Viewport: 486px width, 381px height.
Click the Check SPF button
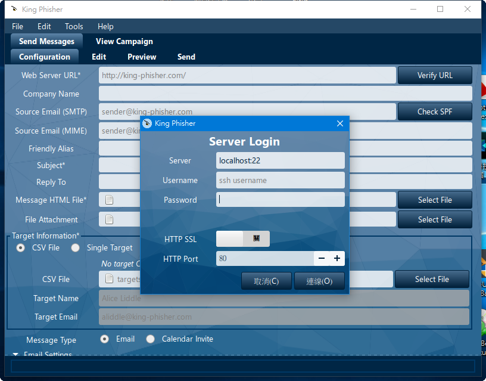[435, 111]
